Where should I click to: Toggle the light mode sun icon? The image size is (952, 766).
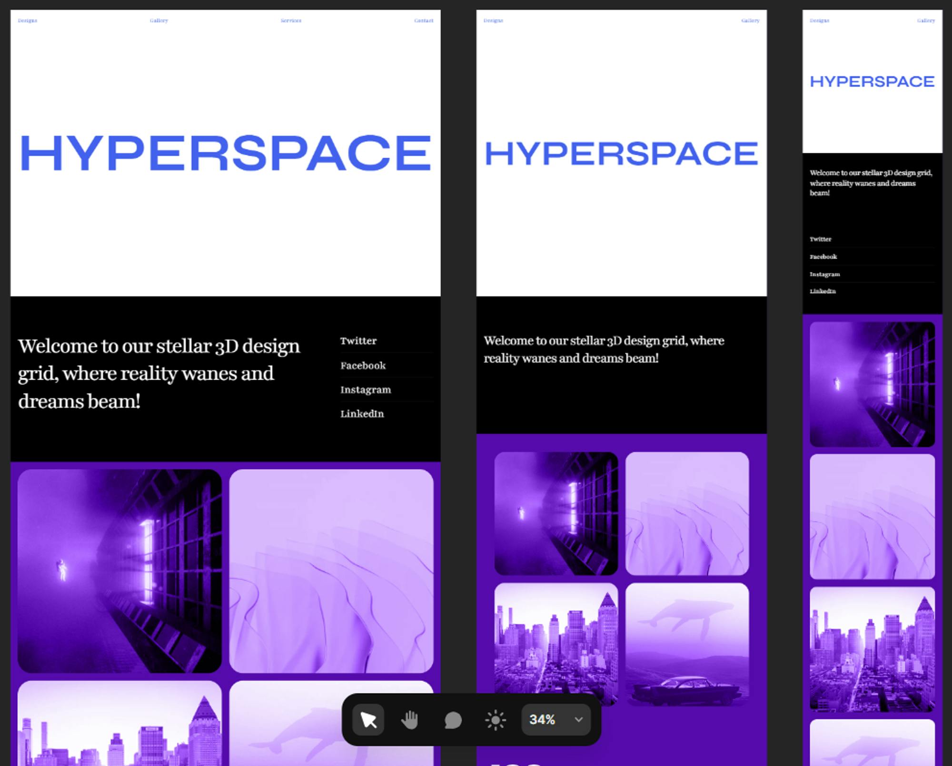495,720
